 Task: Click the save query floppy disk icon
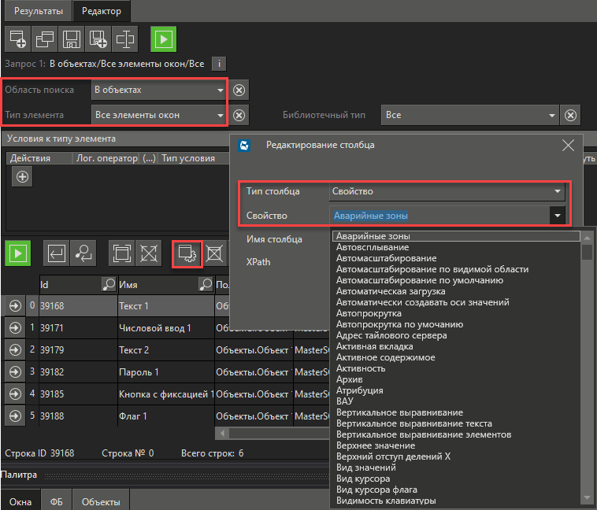coord(71,38)
